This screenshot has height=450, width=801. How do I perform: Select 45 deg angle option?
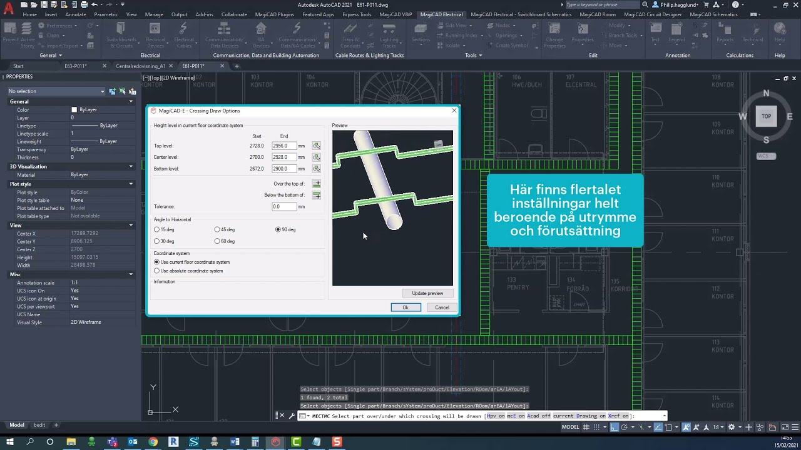225,229
